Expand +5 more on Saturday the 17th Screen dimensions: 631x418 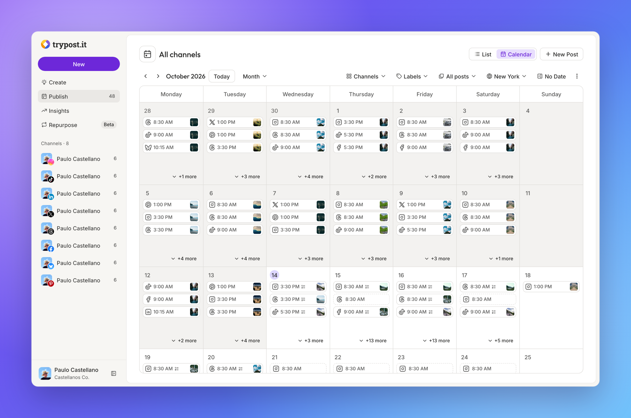pyautogui.click(x=501, y=341)
